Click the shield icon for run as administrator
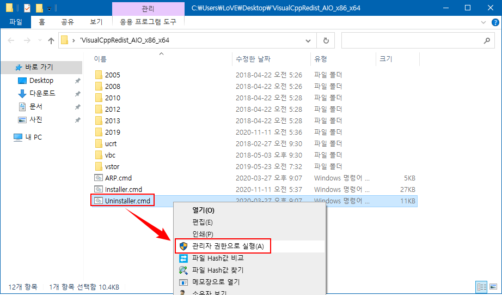 click(183, 246)
